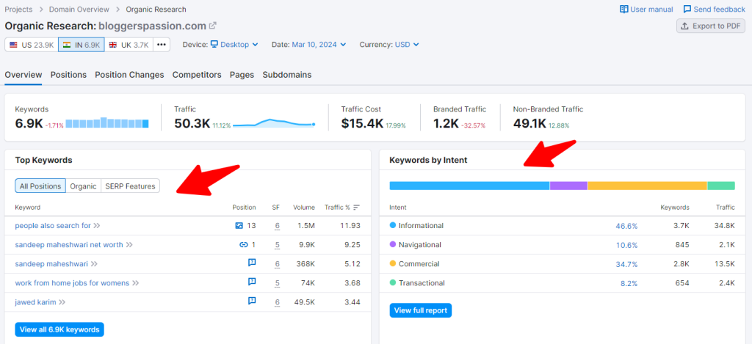Click the 1.2K branded traffic value
752x344 pixels.
click(446, 124)
